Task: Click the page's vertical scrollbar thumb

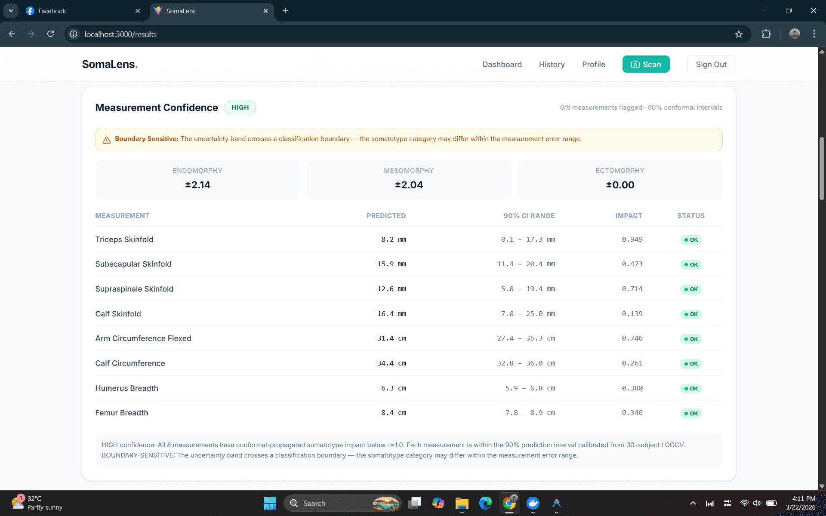Action: pyautogui.click(x=822, y=169)
